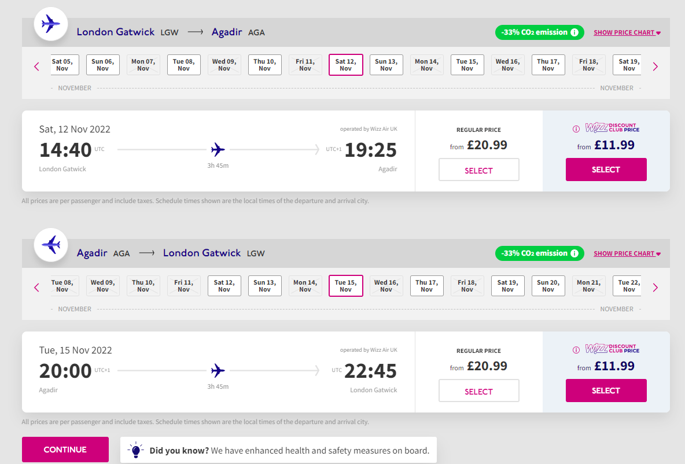685x464 pixels.
Task: Click the outbound CO2 emission info icon
Action: [x=574, y=32]
